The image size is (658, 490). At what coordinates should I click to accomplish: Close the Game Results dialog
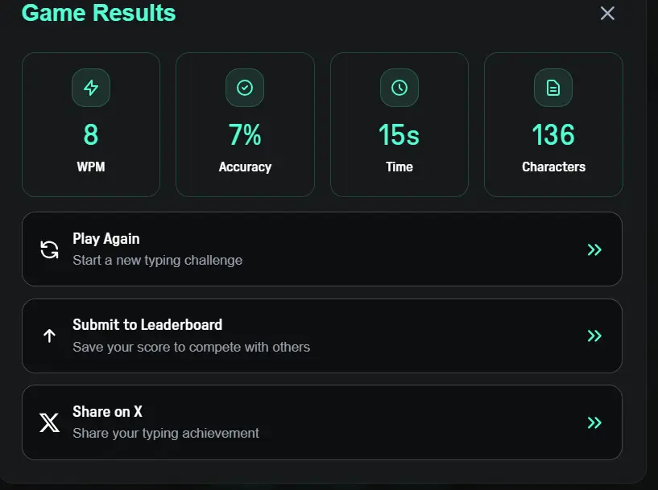click(x=607, y=14)
